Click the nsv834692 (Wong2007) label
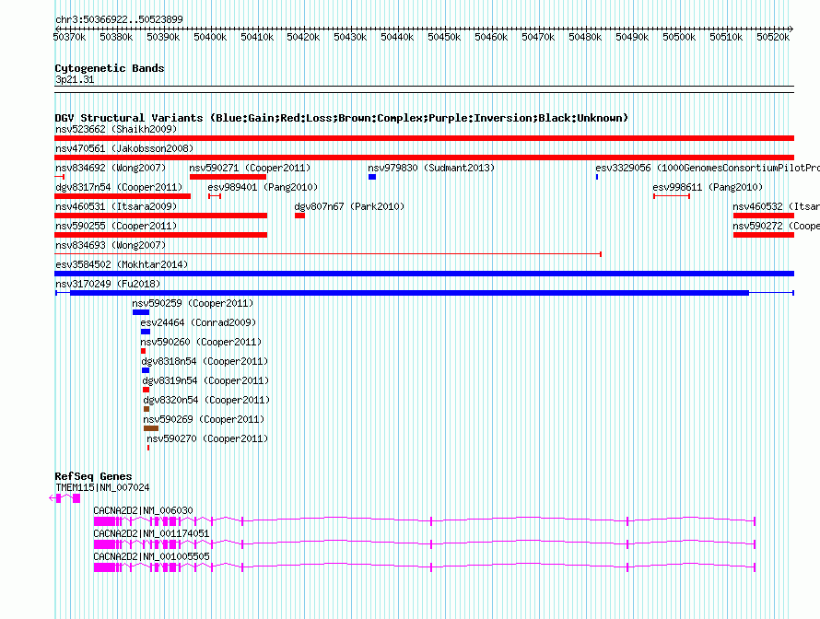This screenshot has width=820, height=619. 111,168
